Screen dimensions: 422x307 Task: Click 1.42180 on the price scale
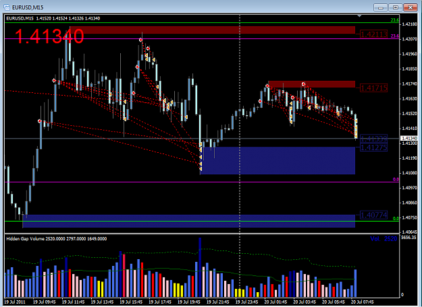[x=409, y=24]
